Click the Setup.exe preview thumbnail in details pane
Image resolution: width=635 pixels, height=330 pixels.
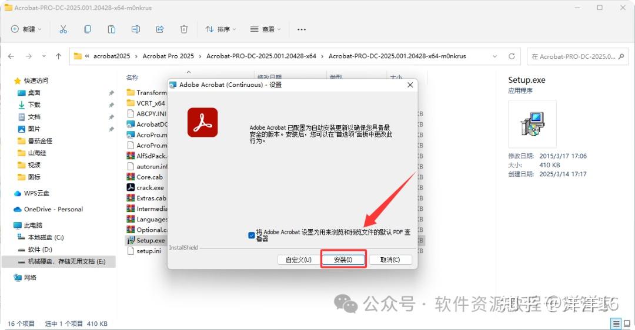coord(532,124)
